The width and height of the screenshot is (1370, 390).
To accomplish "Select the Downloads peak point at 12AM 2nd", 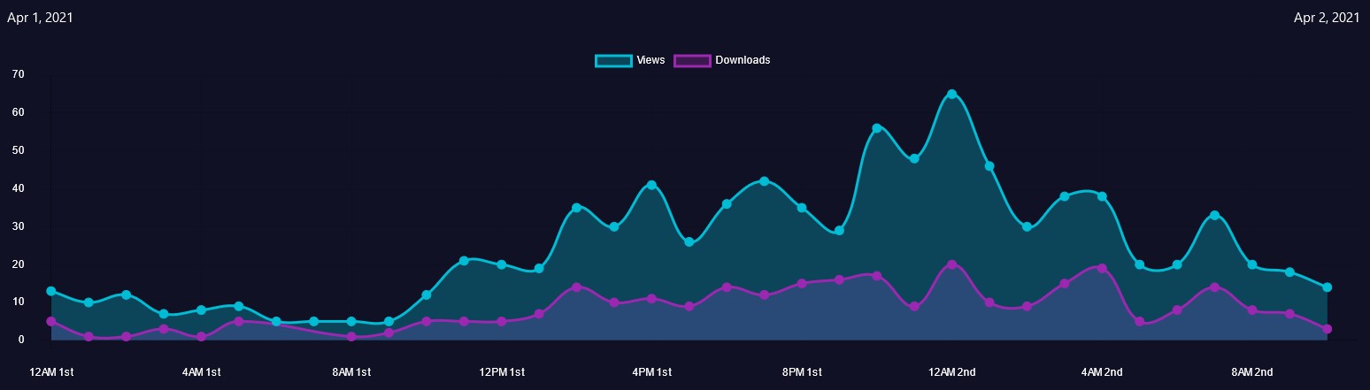I will point(952,264).
